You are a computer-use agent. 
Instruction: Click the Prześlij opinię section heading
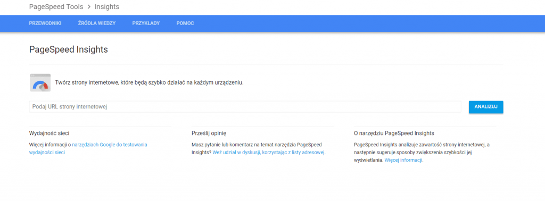click(209, 133)
